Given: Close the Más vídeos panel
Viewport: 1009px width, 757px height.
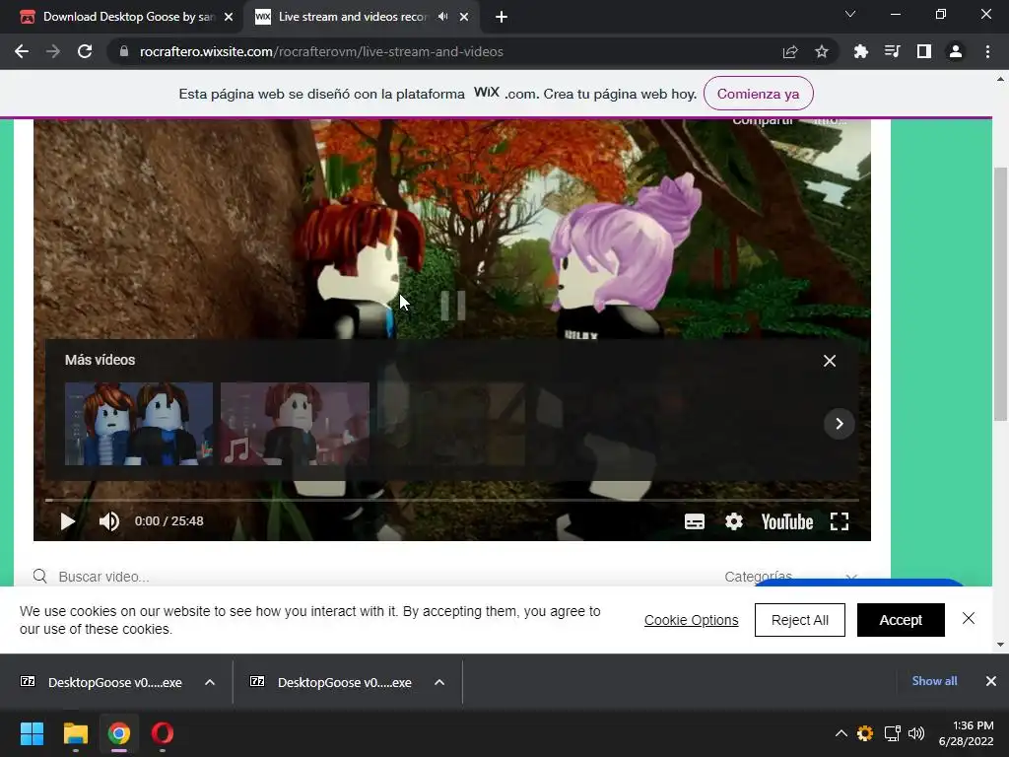Looking at the screenshot, I should (830, 361).
